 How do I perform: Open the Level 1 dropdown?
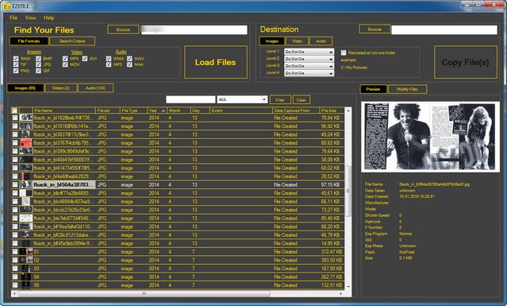click(309, 52)
